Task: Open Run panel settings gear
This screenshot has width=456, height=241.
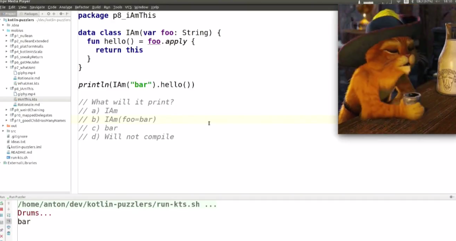Action: tap(452, 197)
